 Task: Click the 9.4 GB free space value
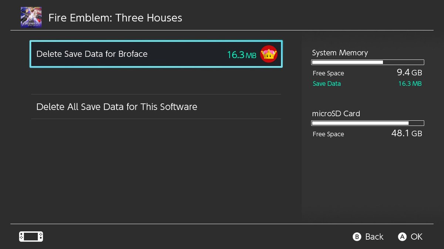409,72
